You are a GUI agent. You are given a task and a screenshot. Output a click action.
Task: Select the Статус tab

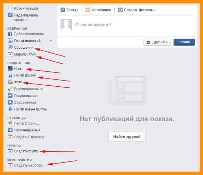tap(69, 10)
